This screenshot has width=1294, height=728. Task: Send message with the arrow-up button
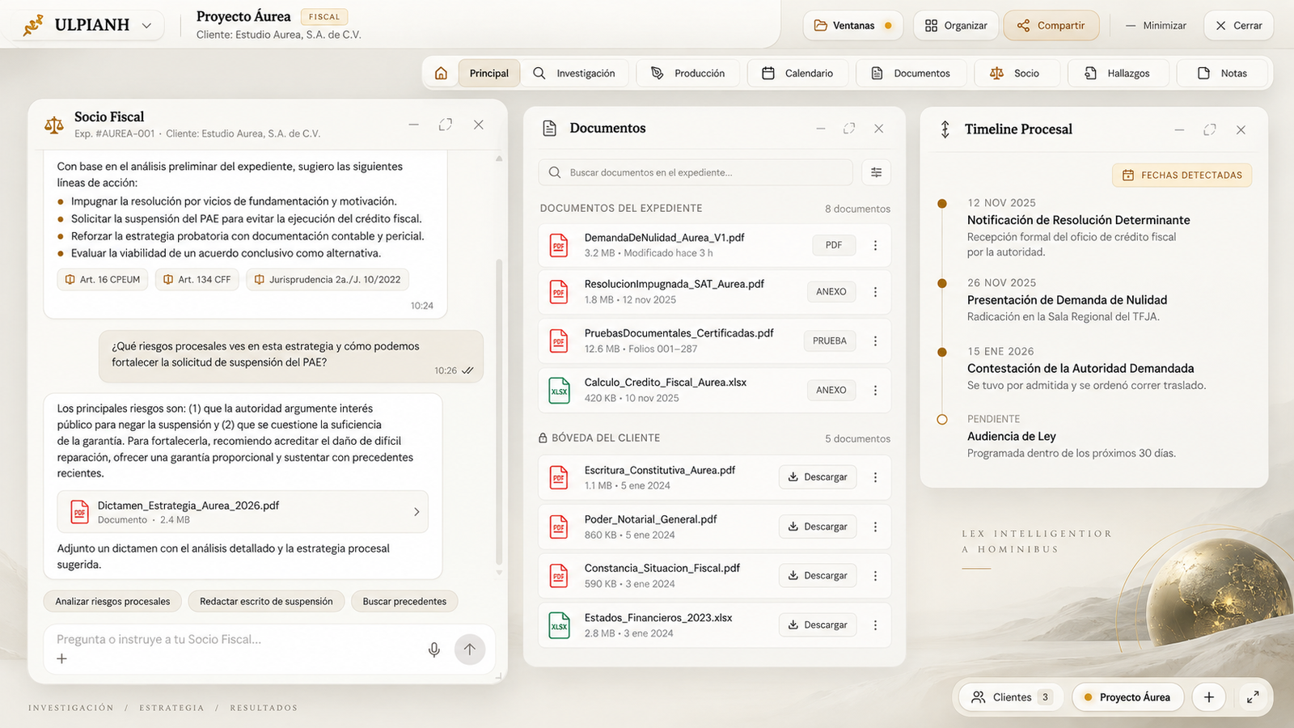pyautogui.click(x=470, y=649)
